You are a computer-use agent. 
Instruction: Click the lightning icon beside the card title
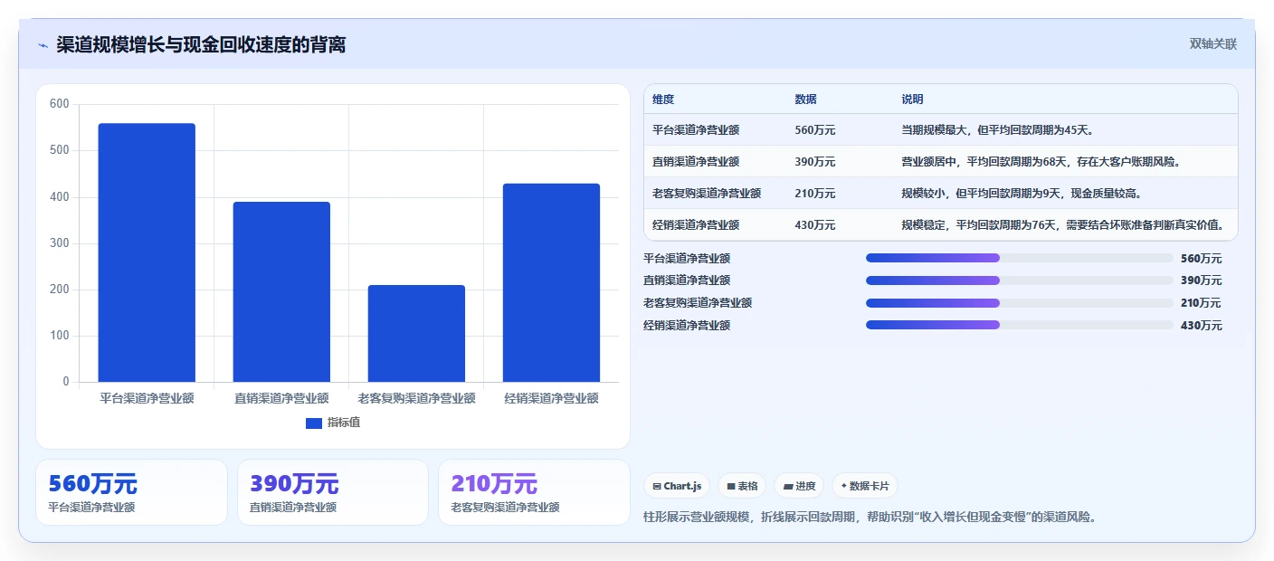[43, 45]
